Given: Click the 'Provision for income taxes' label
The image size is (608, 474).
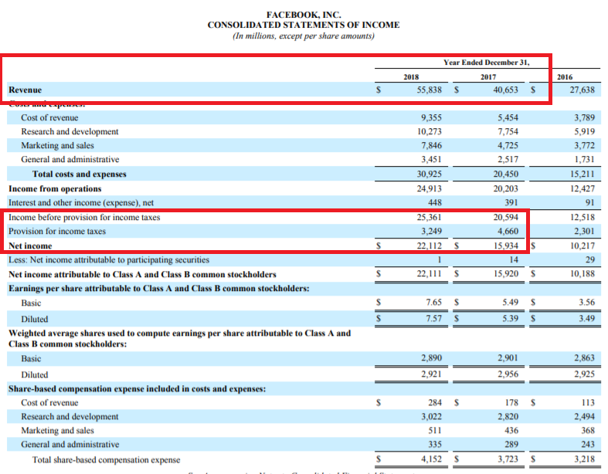Looking at the screenshot, I should 57,232.
